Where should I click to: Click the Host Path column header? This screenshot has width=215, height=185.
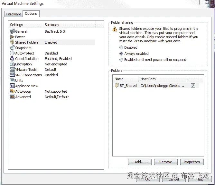pyautogui.click(x=163, y=79)
